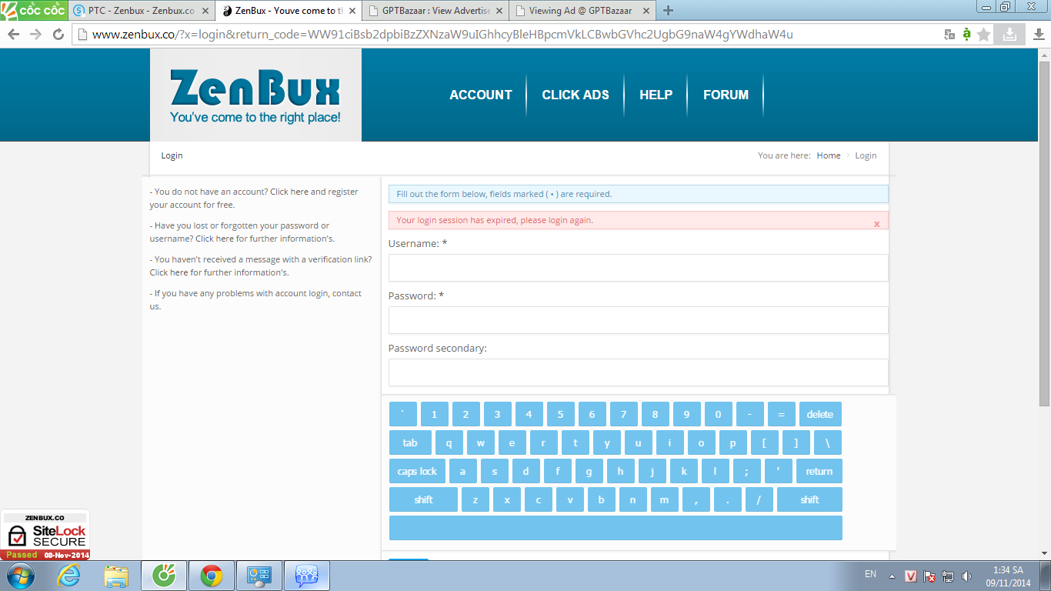
Task: Launch Internet Explorer from the taskbar
Action: (x=68, y=576)
